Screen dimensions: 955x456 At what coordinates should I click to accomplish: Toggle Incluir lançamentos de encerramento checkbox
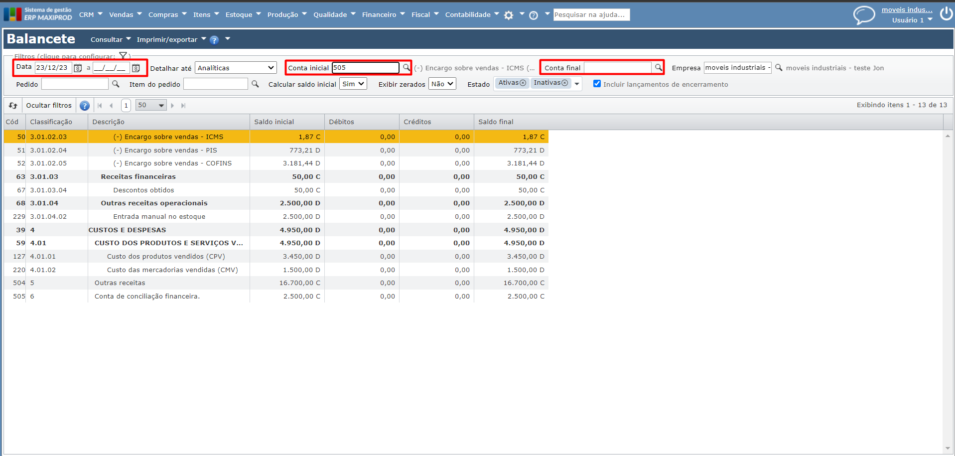[x=597, y=84]
